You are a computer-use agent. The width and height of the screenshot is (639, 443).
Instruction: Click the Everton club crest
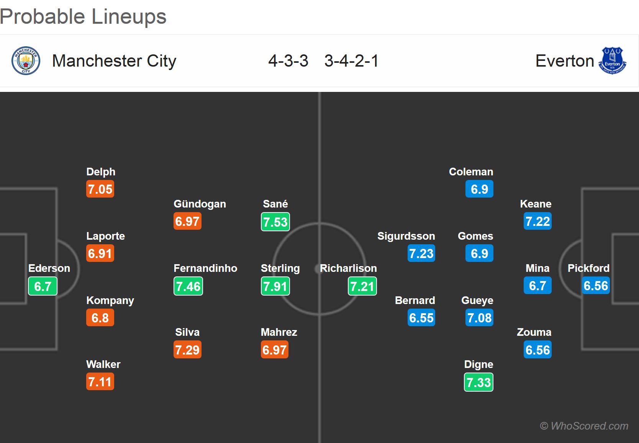(612, 61)
